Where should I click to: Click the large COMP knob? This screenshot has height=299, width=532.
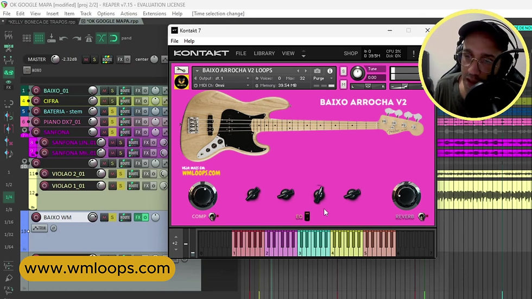pos(202,195)
